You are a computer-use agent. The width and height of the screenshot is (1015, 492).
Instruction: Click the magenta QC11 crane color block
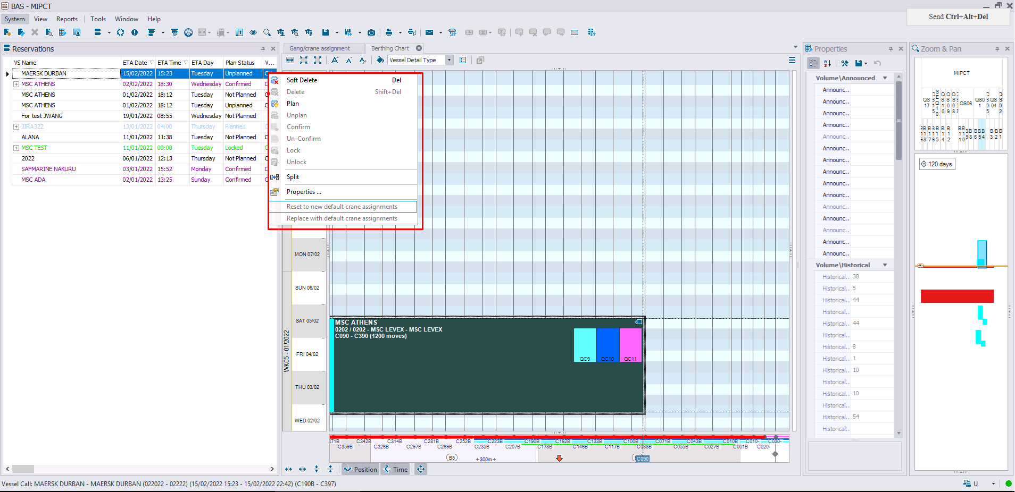(x=631, y=345)
